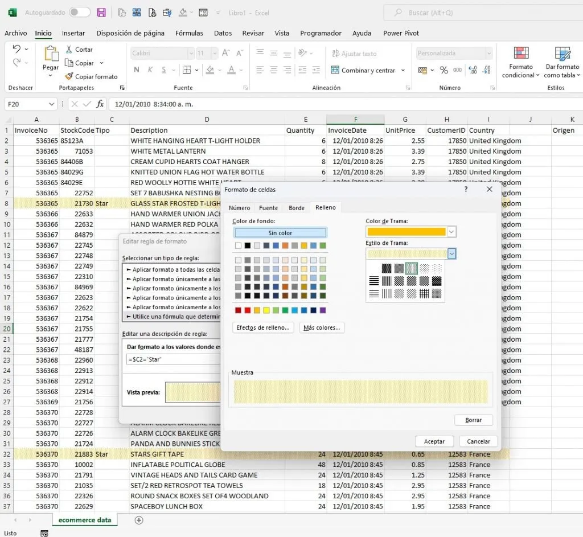Select the Sin color option
The height and width of the screenshot is (537, 583).
point(280,233)
